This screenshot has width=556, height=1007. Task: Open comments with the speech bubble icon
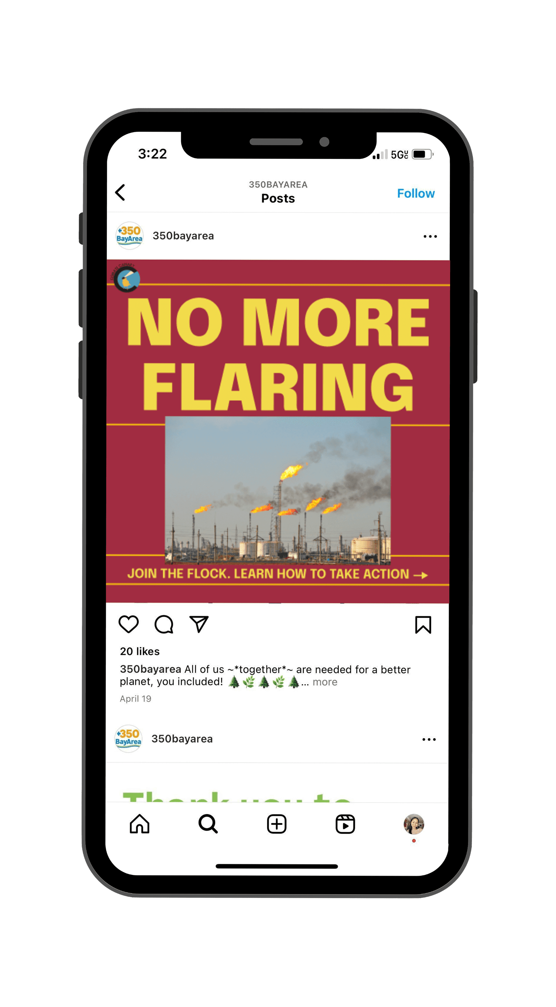(x=164, y=624)
